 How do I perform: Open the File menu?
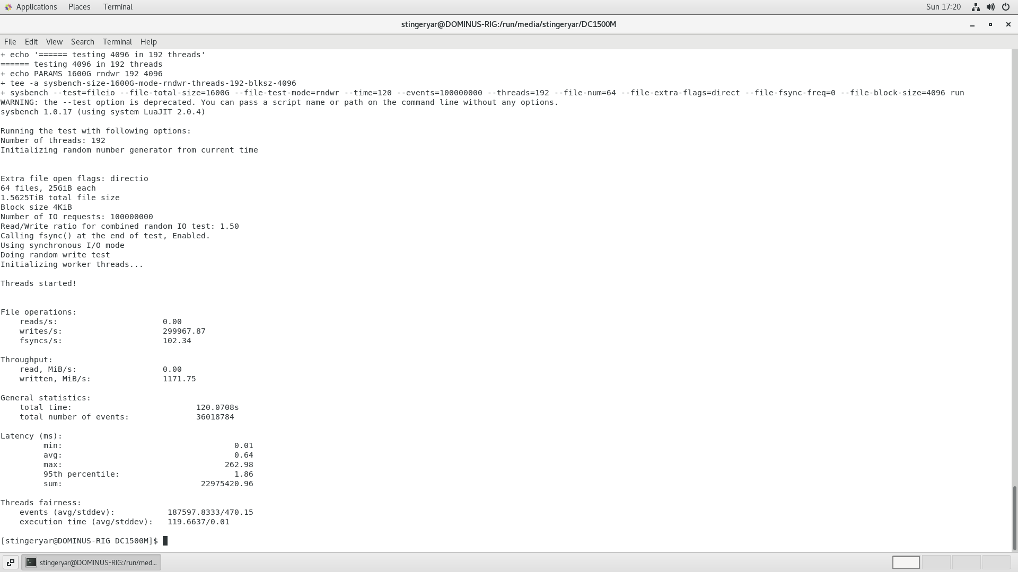10,42
